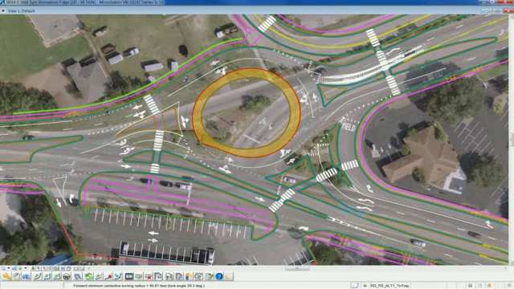
Task: Click the lock icon in status bar
Action: 365,286
